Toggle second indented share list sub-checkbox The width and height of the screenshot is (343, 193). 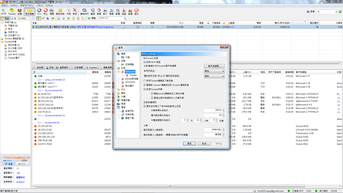click(152, 98)
